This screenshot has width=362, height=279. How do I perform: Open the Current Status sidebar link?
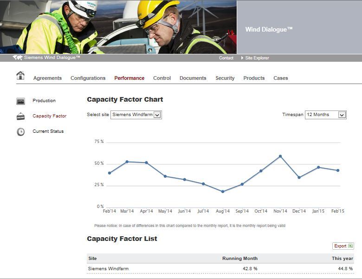pyautogui.click(x=48, y=131)
